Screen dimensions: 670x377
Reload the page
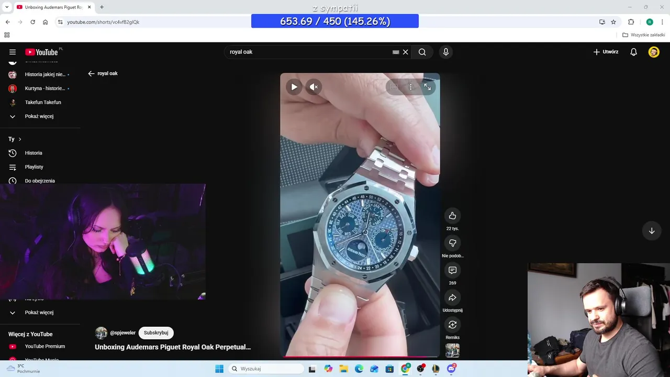[32, 22]
